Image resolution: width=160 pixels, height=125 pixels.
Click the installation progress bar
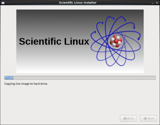click(80, 78)
